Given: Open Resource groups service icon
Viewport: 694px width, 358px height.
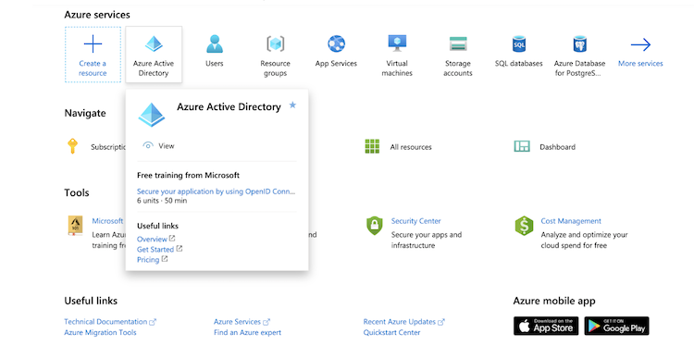Looking at the screenshot, I should tap(276, 43).
